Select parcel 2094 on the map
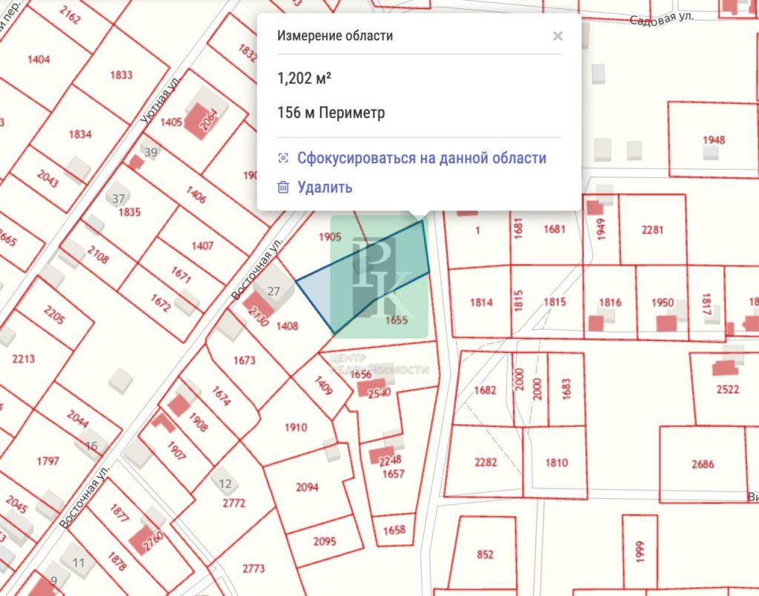The height and width of the screenshot is (596, 759). 307,487
